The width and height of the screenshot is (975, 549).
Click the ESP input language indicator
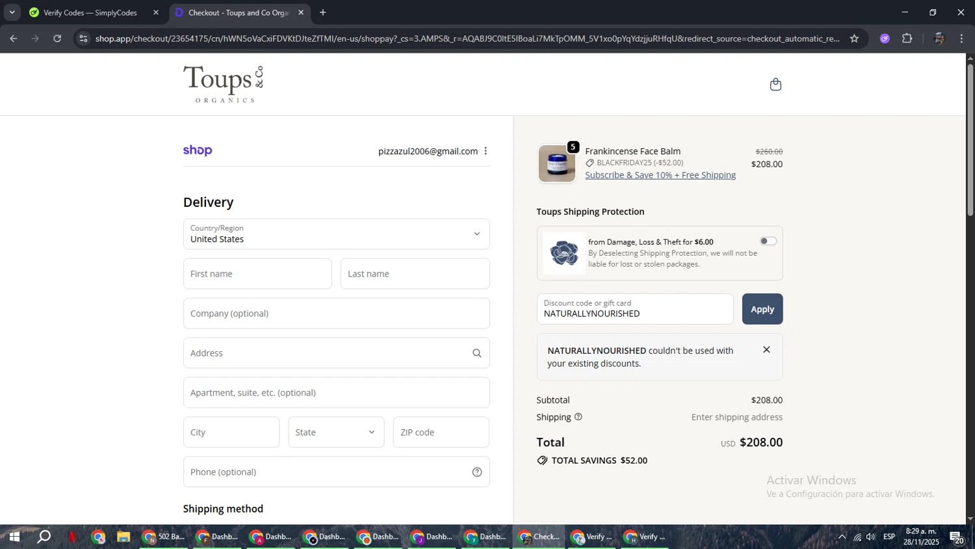click(x=889, y=537)
